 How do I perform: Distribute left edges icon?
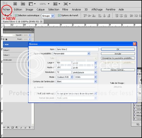[131, 16]
